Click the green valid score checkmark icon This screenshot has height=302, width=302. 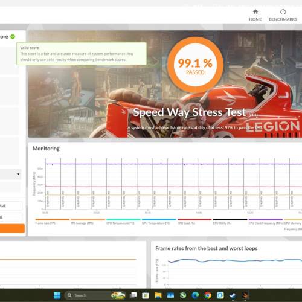click(x=13, y=37)
